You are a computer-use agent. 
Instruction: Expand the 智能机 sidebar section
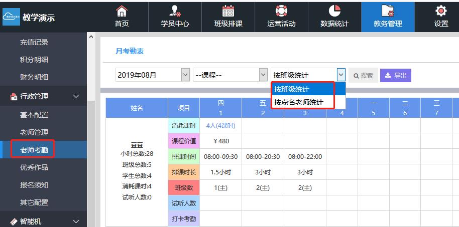pyautogui.click(x=76, y=221)
